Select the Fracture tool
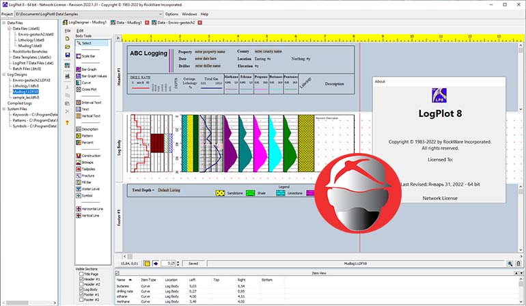 [85, 176]
